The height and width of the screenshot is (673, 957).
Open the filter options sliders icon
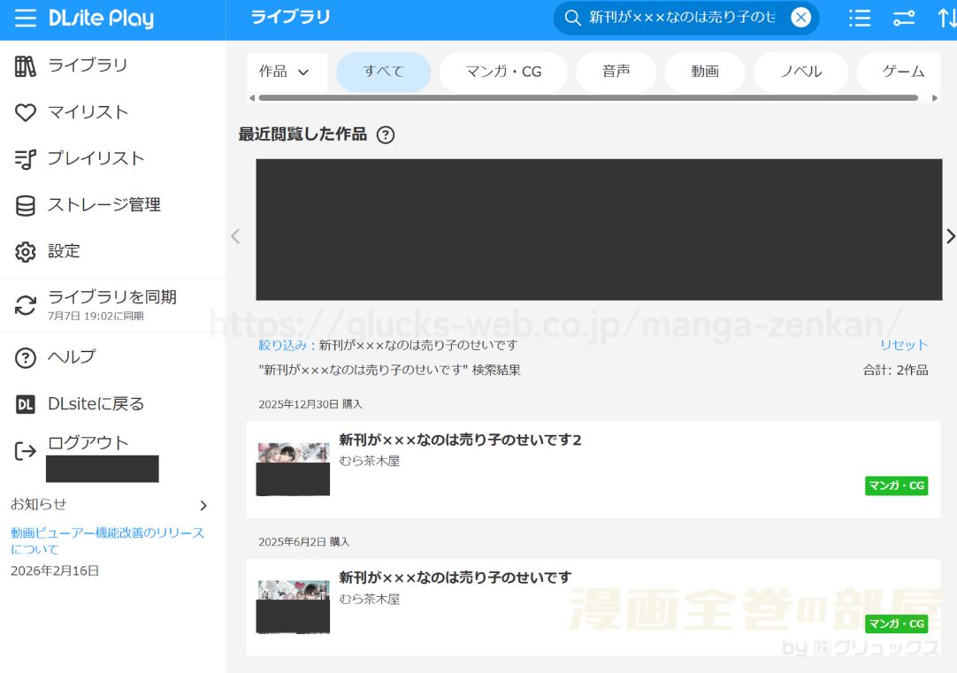[x=904, y=19]
